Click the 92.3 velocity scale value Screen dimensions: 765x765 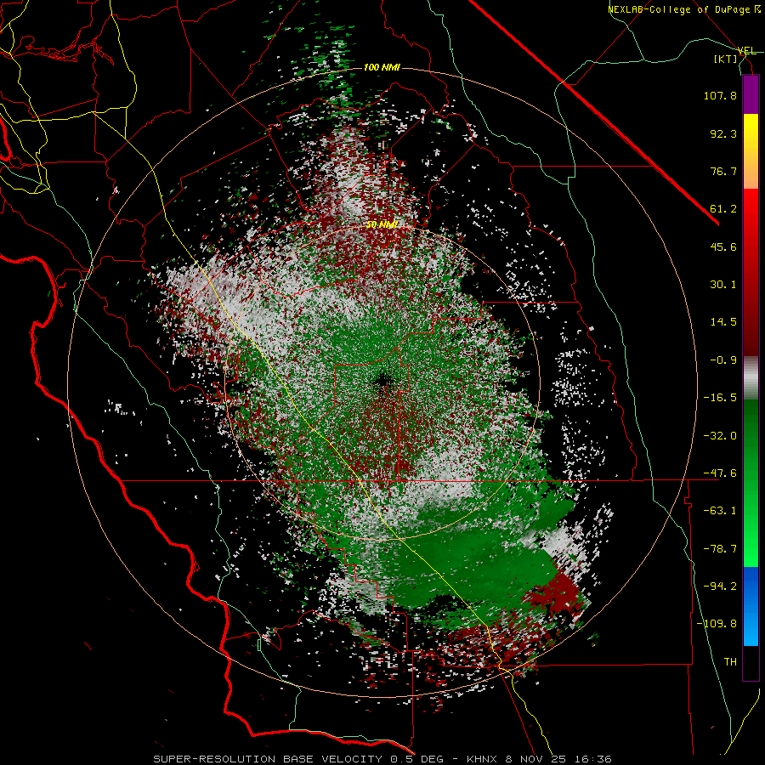[x=723, y=133]
